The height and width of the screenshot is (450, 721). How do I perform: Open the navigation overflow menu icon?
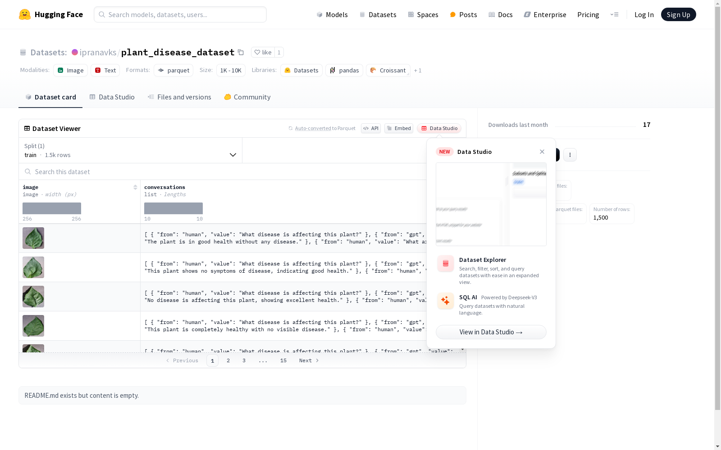click(614, 14)
